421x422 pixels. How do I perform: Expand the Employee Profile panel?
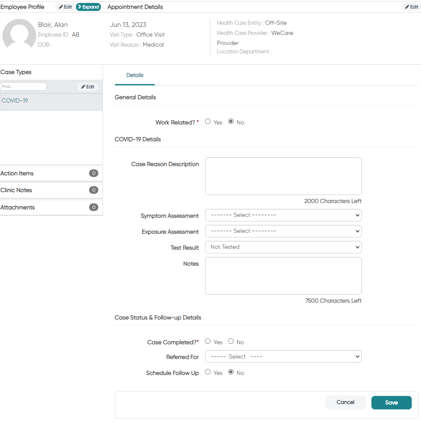(88, 7)
